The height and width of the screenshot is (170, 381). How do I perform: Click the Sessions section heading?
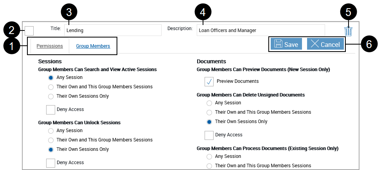pyautogui.click(x=50, y=61)
